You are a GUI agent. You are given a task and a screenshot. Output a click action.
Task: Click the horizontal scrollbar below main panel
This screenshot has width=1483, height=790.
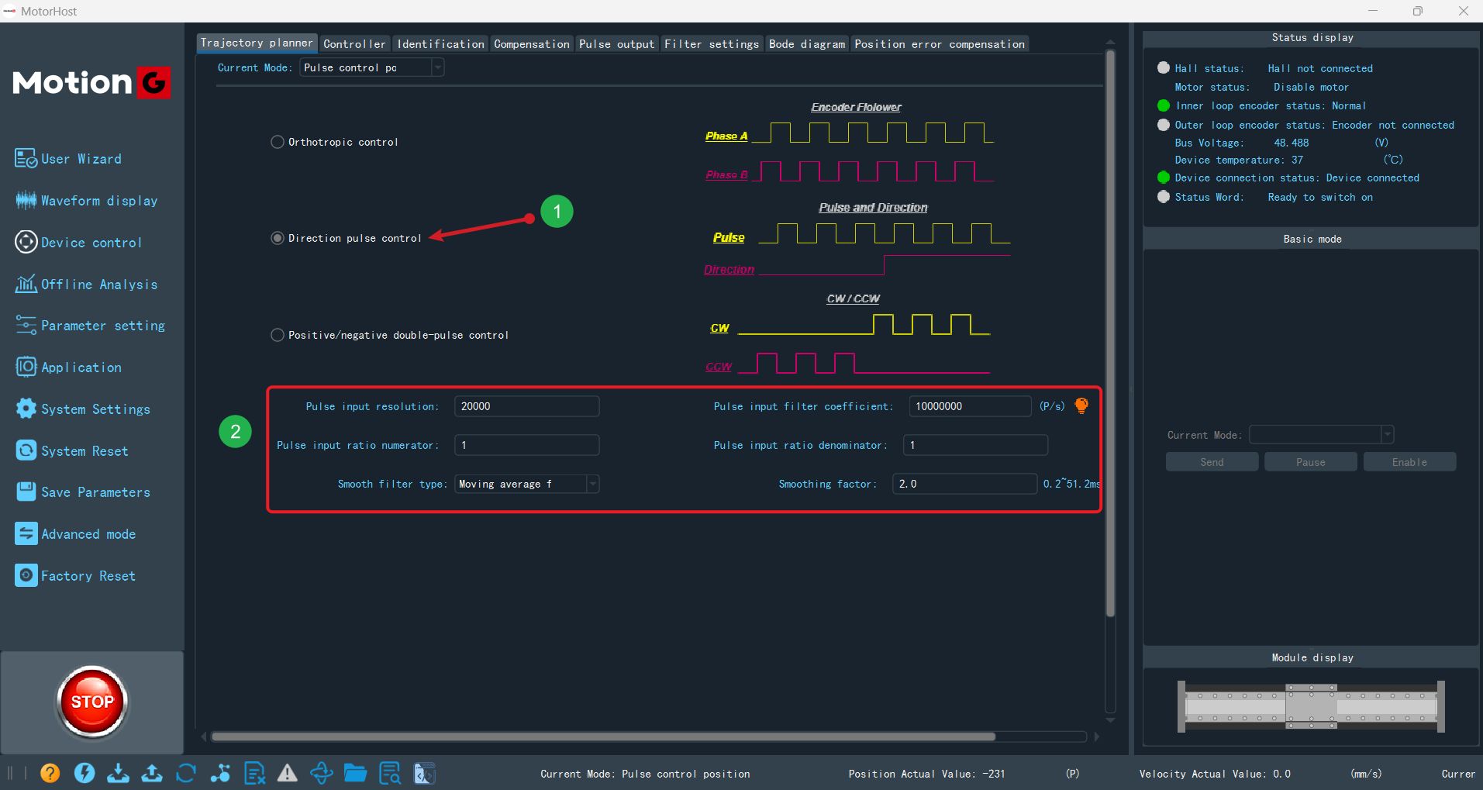[603, 737]
